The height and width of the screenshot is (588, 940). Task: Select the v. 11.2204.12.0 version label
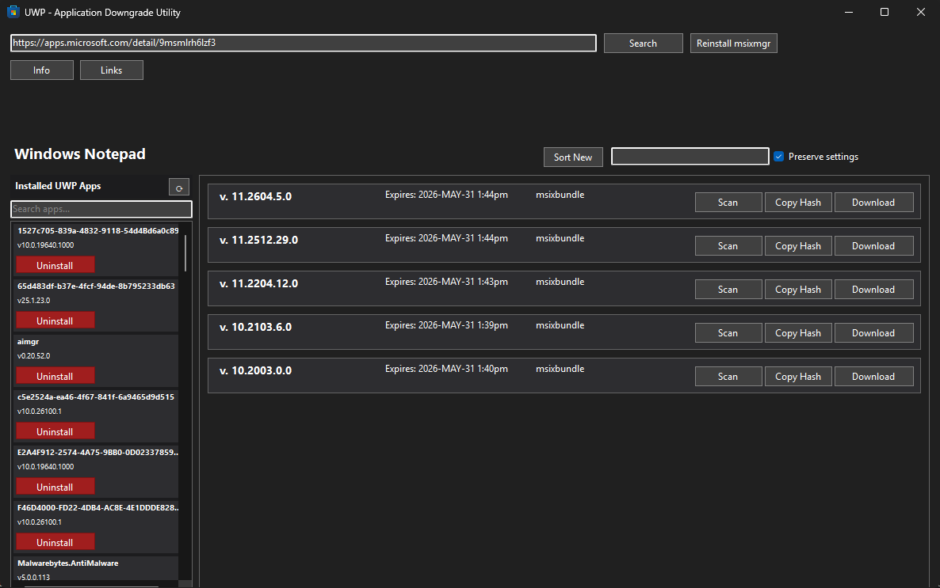tap(258, 283)
